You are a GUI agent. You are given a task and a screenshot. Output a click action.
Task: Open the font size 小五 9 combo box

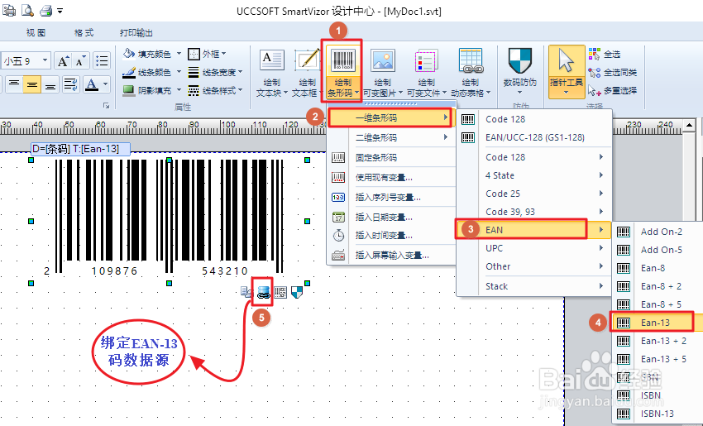[26, 61]
